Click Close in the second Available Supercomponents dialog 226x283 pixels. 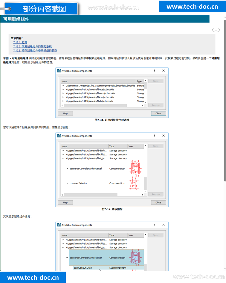coord(158,202)
